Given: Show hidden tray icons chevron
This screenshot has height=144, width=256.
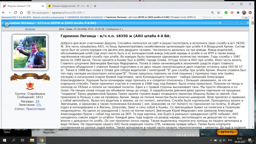Looking at the screenshot, I should pos(211,140).
